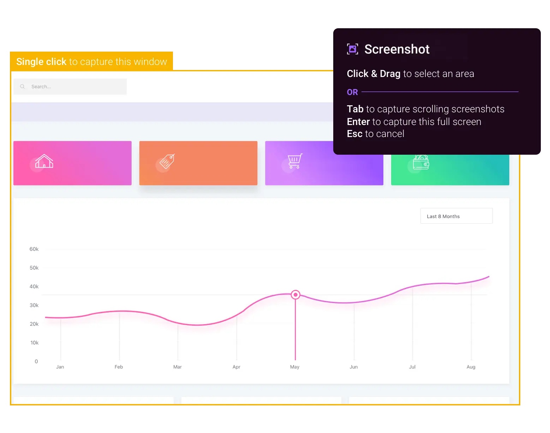Click the price tag icon on orange card
Screen dimensions: 550x433
[x=167, y=161]
